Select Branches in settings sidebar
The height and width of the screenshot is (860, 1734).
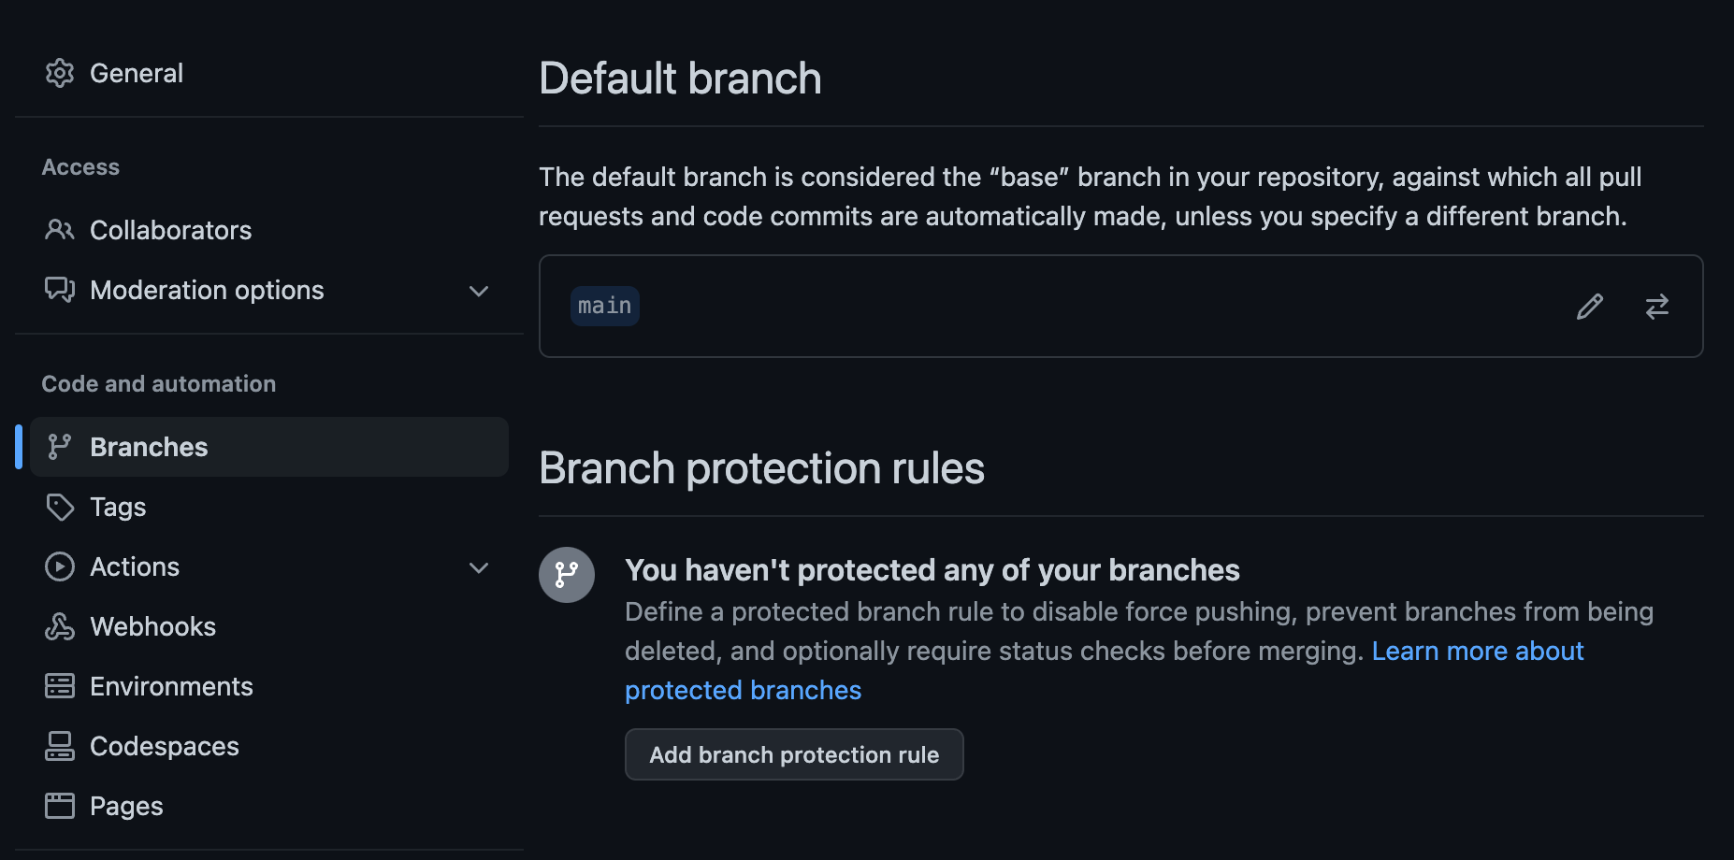tap(269, 447)
